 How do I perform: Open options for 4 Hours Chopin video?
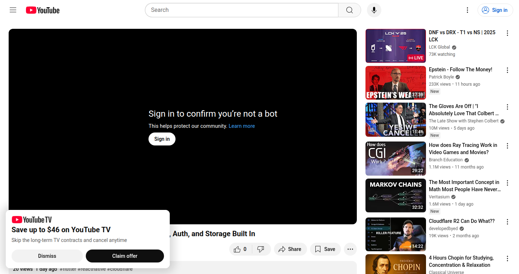507,259
